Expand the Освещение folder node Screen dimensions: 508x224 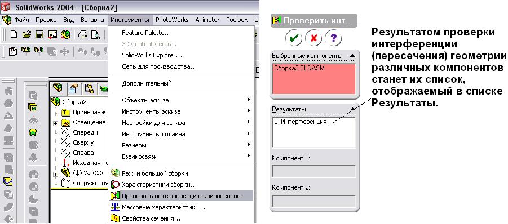coord(55,123)
